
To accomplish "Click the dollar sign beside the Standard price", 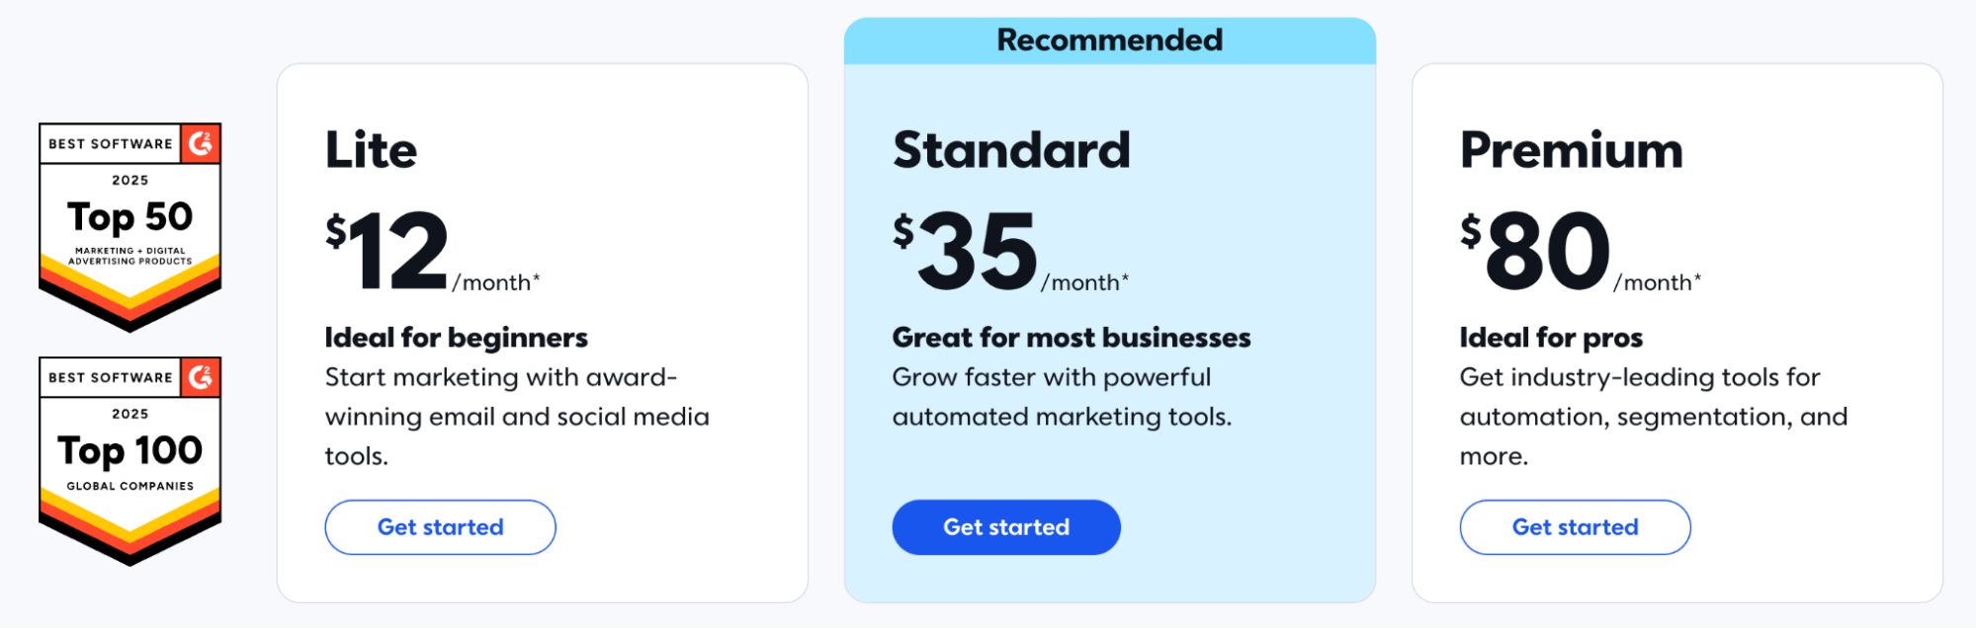I will pos(902,229).
